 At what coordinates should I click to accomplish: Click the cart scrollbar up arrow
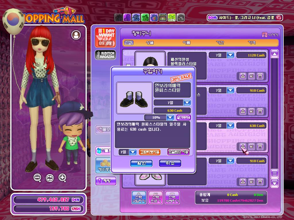274,54
